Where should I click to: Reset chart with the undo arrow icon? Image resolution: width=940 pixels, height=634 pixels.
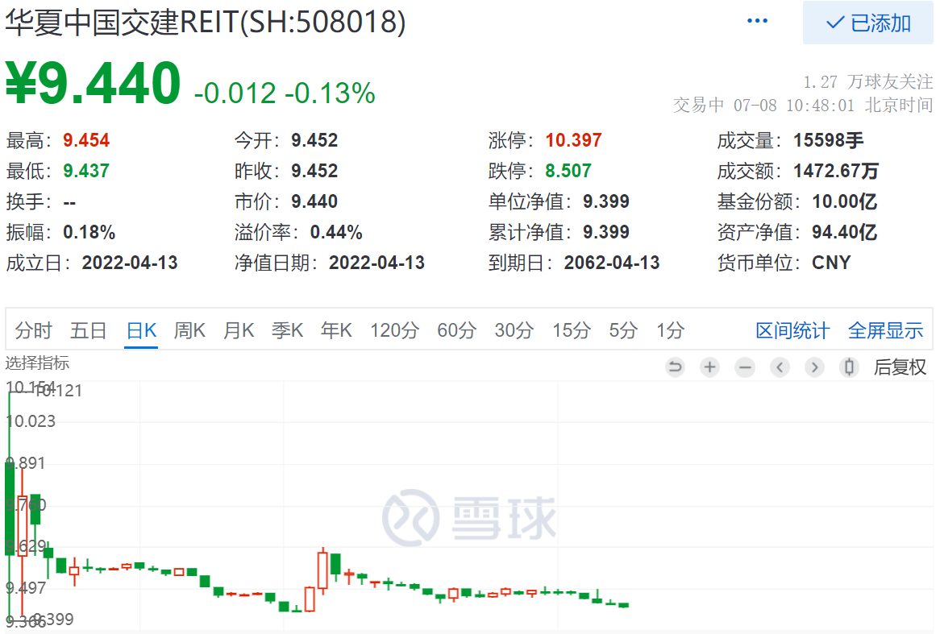(675, 366)
